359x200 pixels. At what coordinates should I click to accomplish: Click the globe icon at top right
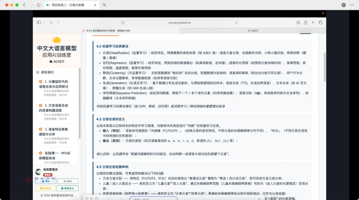coord(344,5)
